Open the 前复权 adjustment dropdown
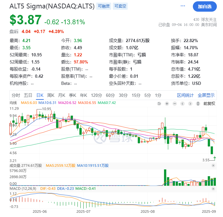Viewport: 223px width, 217px height. pos(209,104)
